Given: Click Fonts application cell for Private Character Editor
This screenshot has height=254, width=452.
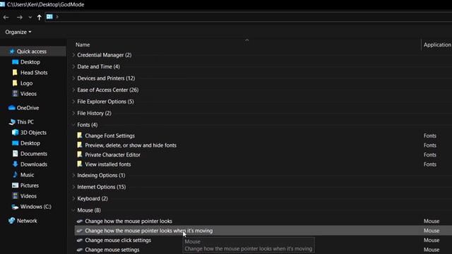Looking at the screenshot, I should [x=430, y=155].
